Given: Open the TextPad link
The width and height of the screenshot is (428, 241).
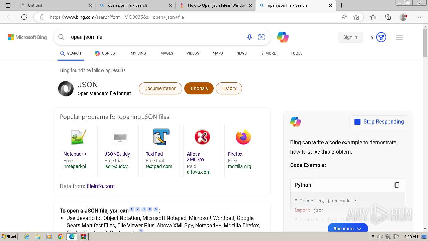Looking at the screenshot, I should point(154,154).
